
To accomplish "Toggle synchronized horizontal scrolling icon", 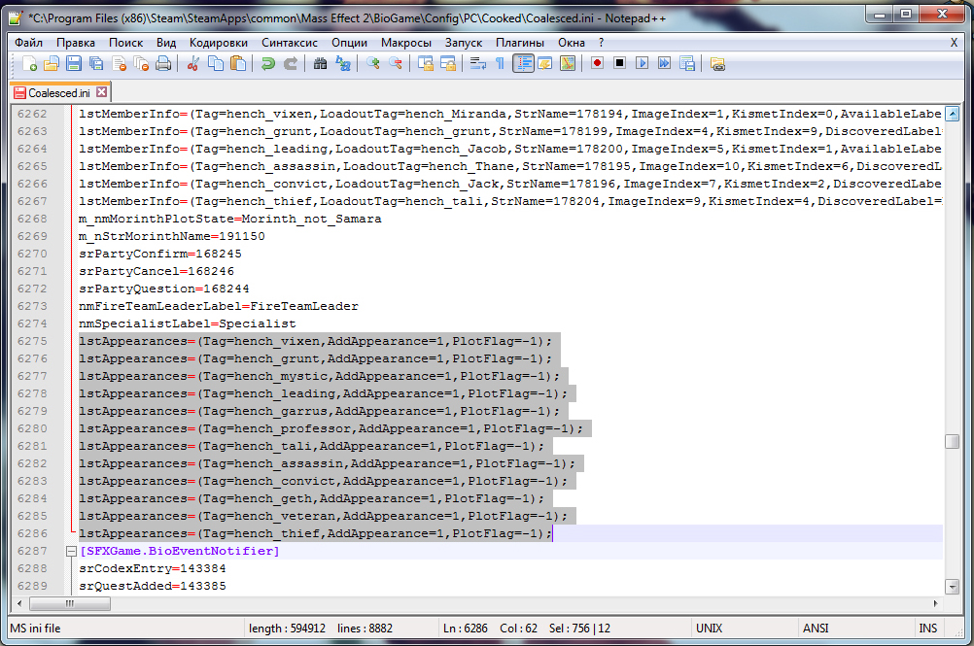I will pos(448,63).
